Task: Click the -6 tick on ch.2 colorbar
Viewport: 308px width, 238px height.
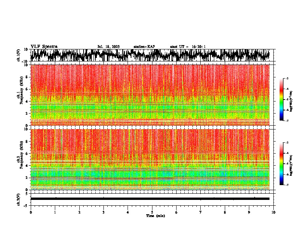Action: (x=287, y=174)
